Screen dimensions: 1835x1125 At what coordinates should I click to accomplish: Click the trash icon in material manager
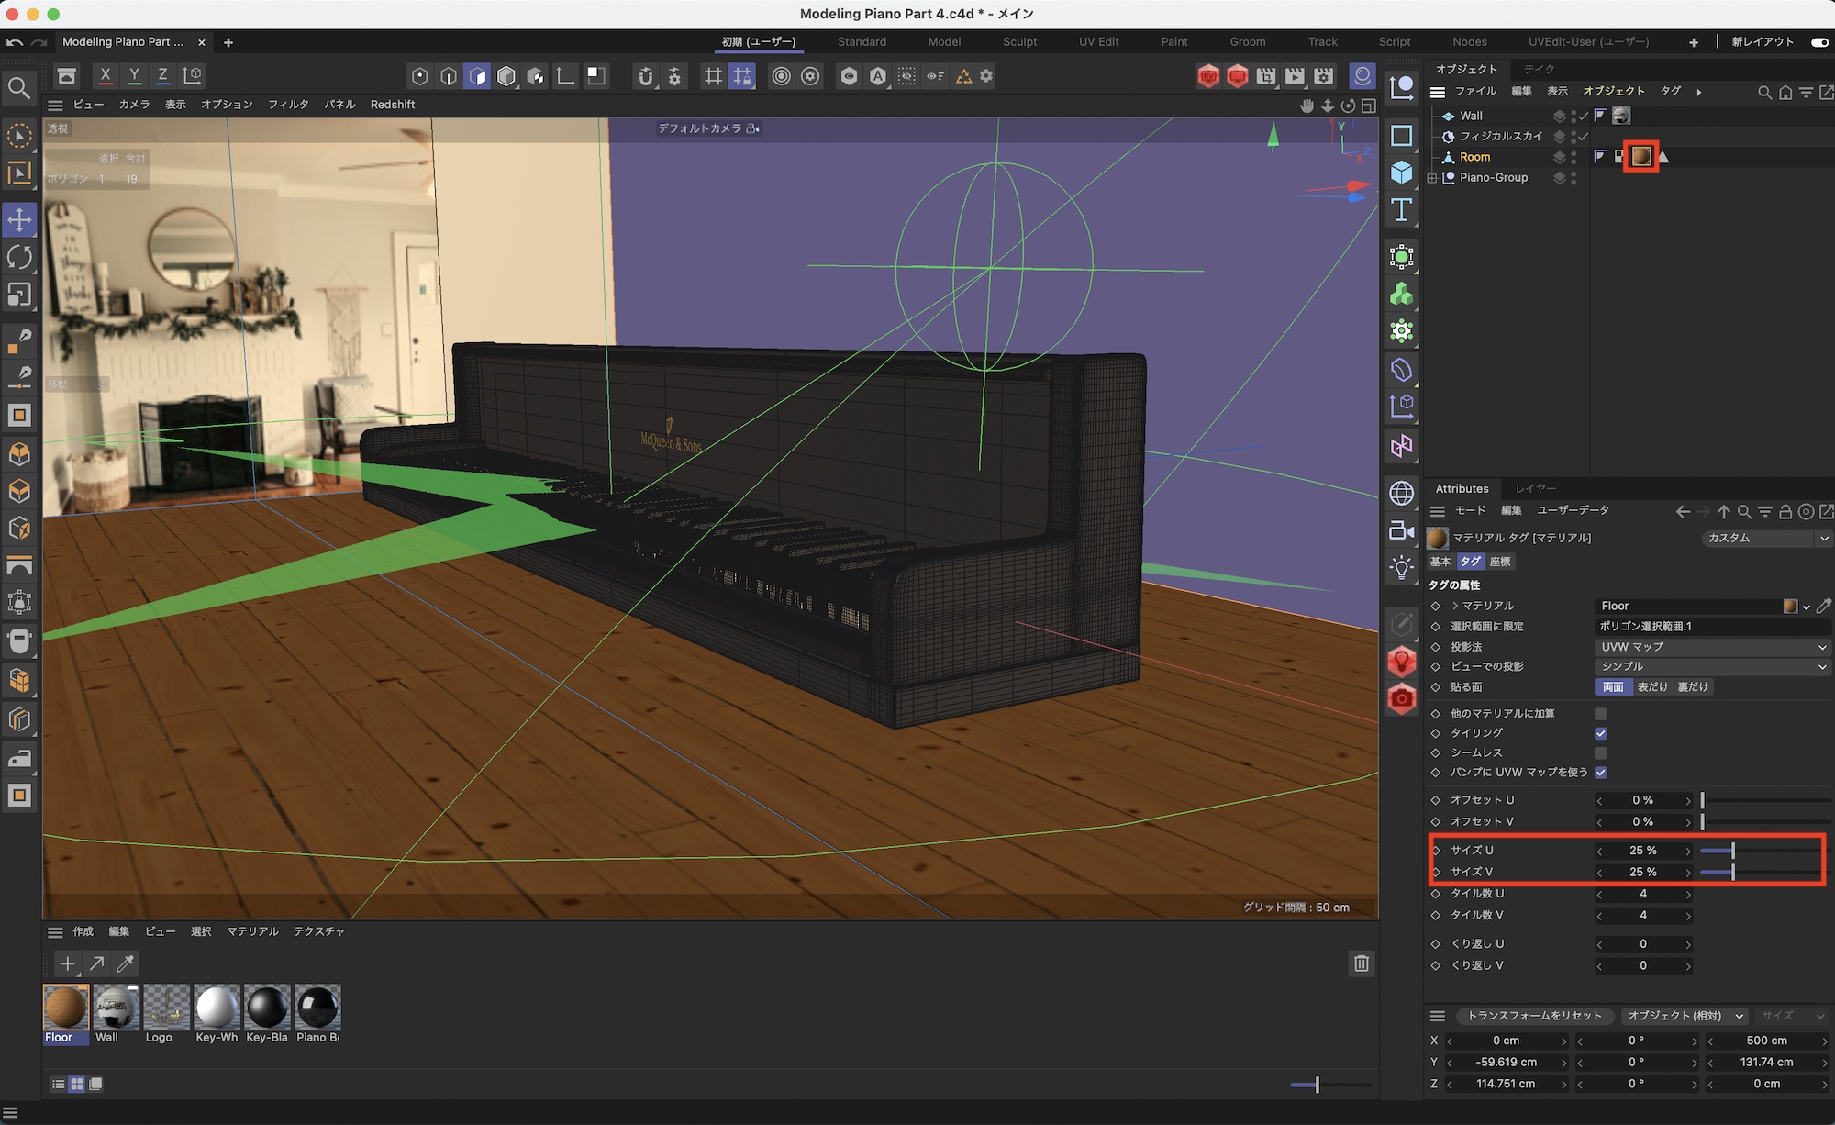pos(1362,963)
